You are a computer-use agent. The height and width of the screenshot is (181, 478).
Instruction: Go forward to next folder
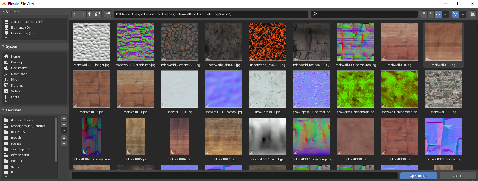[82, 14]
